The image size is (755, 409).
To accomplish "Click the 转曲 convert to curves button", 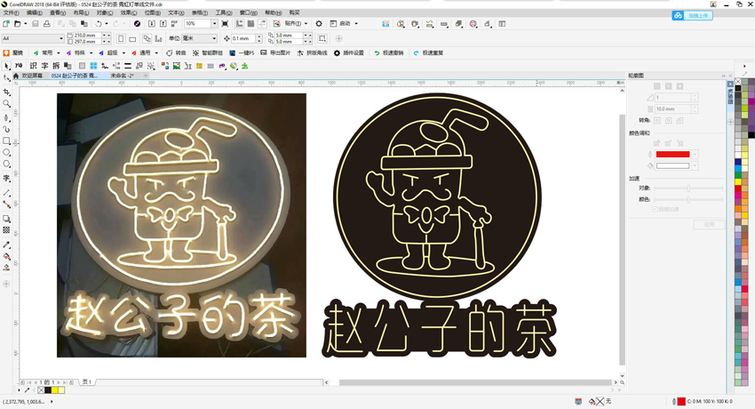I will [x=176, y=53].
